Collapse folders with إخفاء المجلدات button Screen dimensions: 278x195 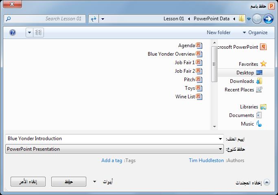pos(253,182)
